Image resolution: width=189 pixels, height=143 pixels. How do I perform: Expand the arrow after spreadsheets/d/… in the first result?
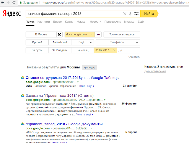[x=78, y=82]
